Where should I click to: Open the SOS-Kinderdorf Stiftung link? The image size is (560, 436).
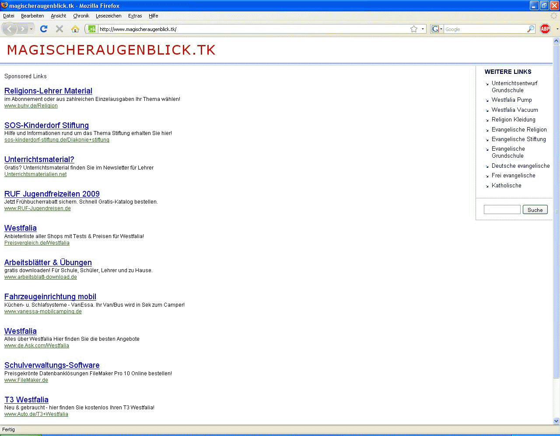[x=46, y=125]
